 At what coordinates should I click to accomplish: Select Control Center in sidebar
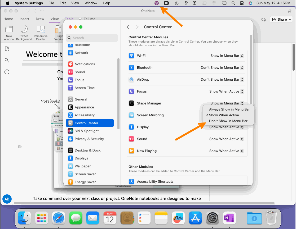(90, 123)
